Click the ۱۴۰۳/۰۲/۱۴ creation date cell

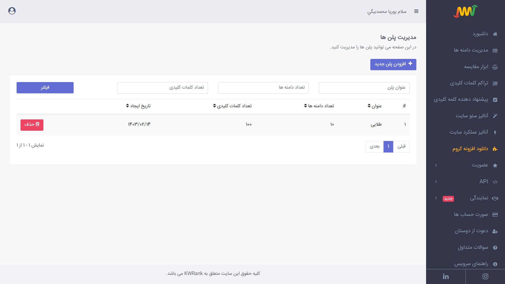(139, 124)
